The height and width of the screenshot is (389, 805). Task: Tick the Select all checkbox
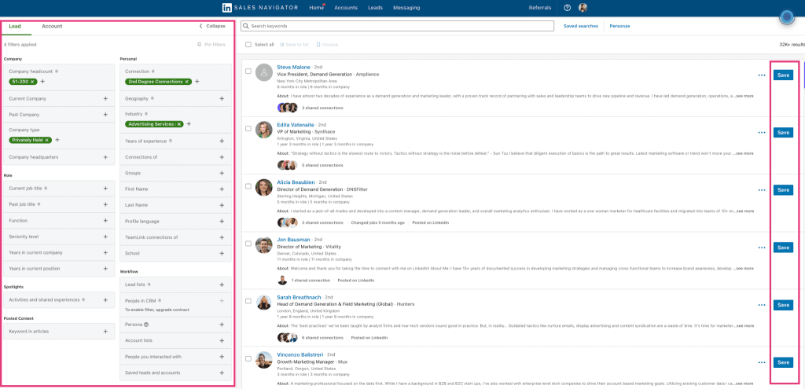point(248,45)
